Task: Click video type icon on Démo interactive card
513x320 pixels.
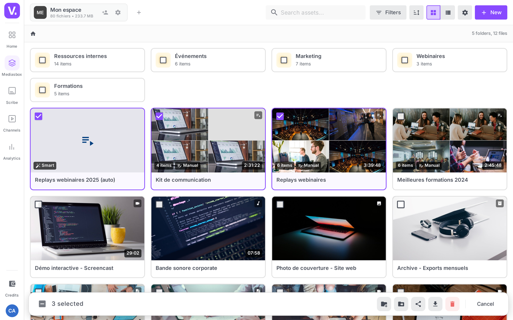Action: (138, 204)
